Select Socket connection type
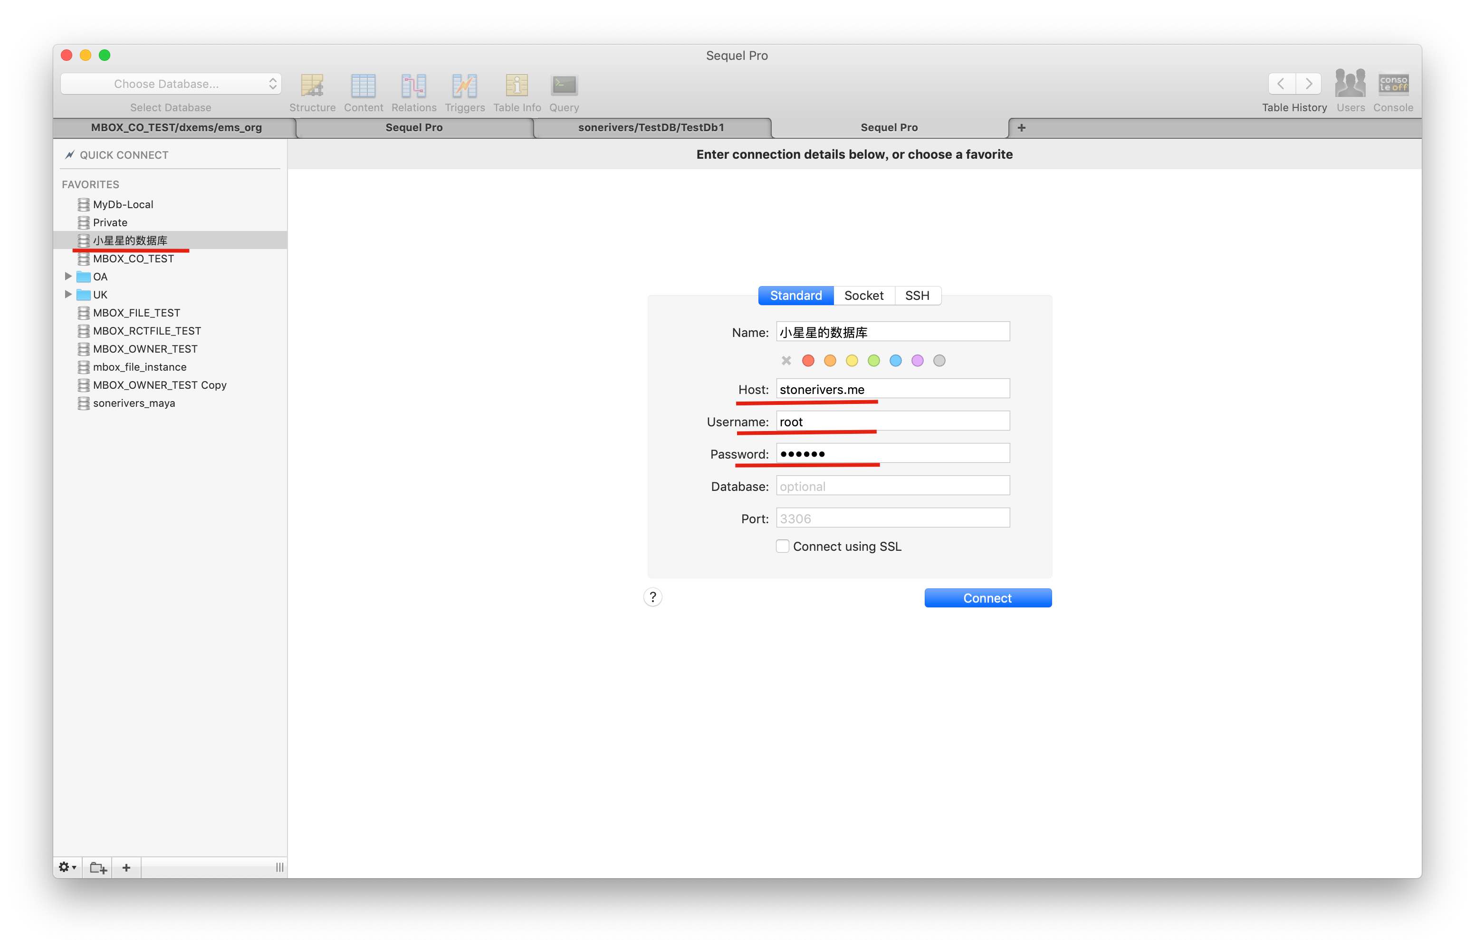The height and width of the screenshot is (940, 1475). [x=864, y=296]
